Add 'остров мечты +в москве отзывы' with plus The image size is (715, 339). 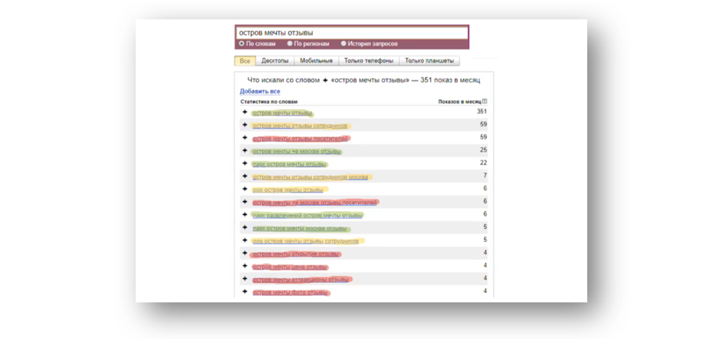pyautogui.click(x=245, y=150)
